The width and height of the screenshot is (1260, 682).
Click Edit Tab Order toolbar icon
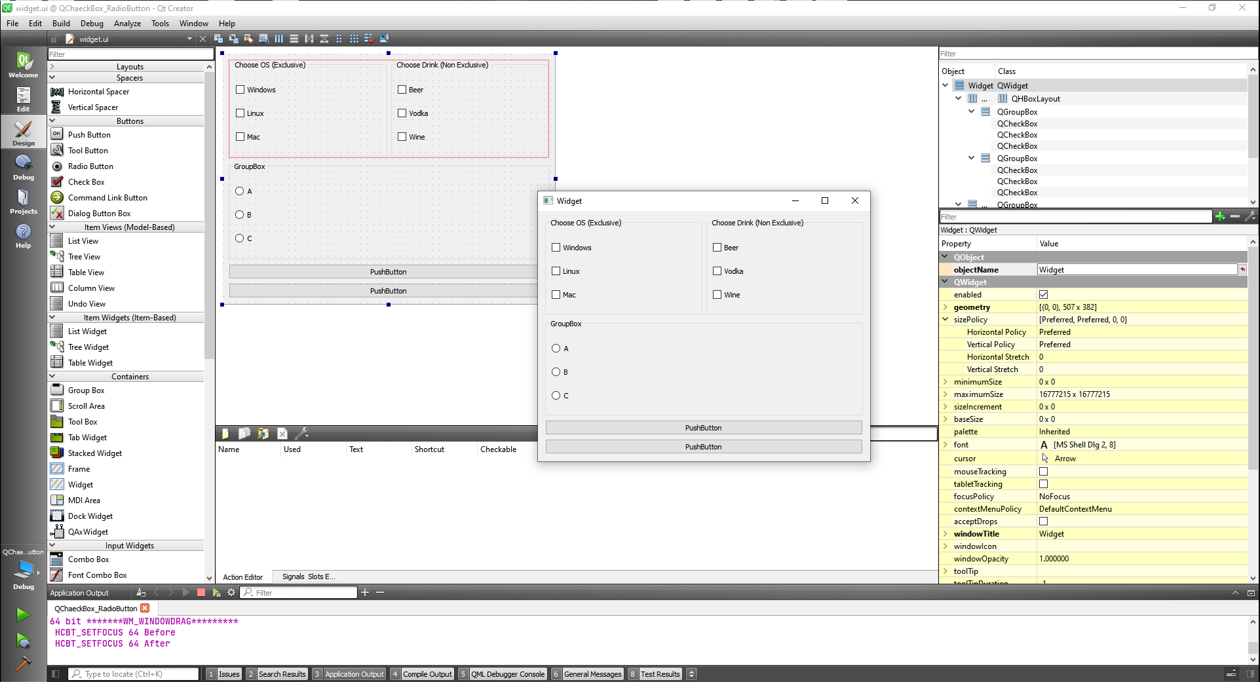point(263,39)
